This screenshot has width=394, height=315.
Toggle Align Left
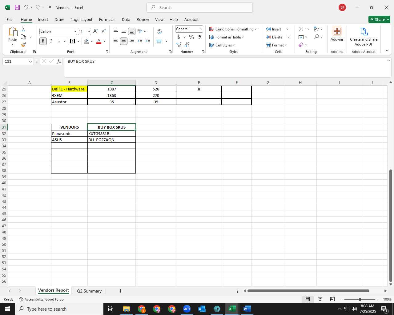(x=116, y=41)
